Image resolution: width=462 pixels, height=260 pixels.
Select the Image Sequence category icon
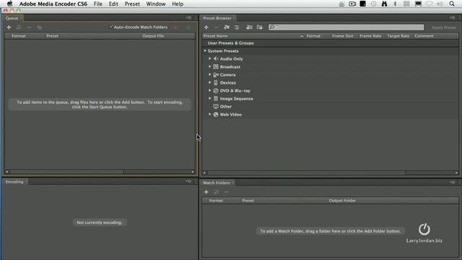[x=216, y=98]
